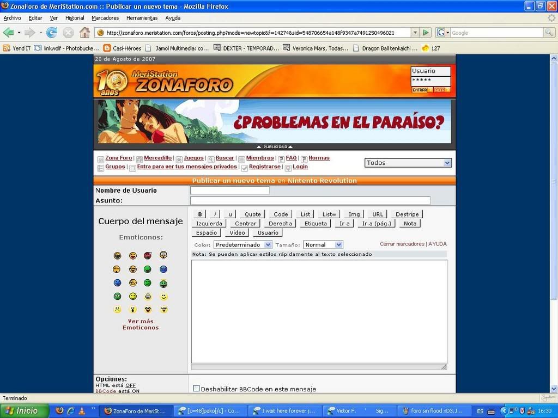Image resolution: width=558 pixels, height=418 pixels.
Task: Open the Marcadores menu
Action: point(105,18)
